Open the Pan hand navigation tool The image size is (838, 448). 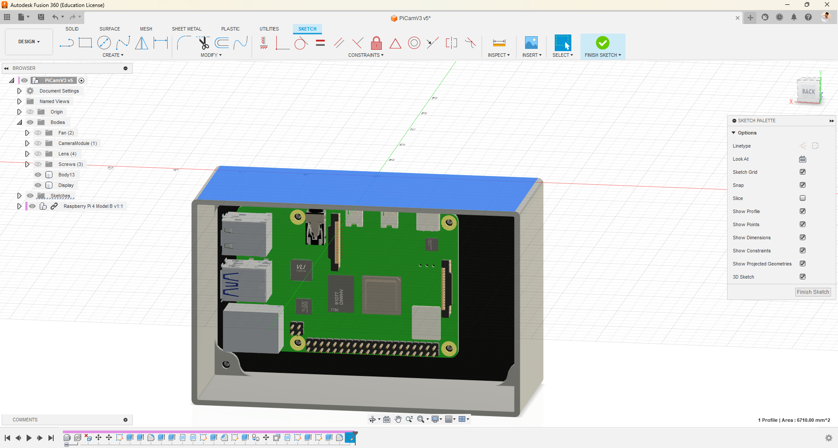pyautogui.click(x=398, y=419)
